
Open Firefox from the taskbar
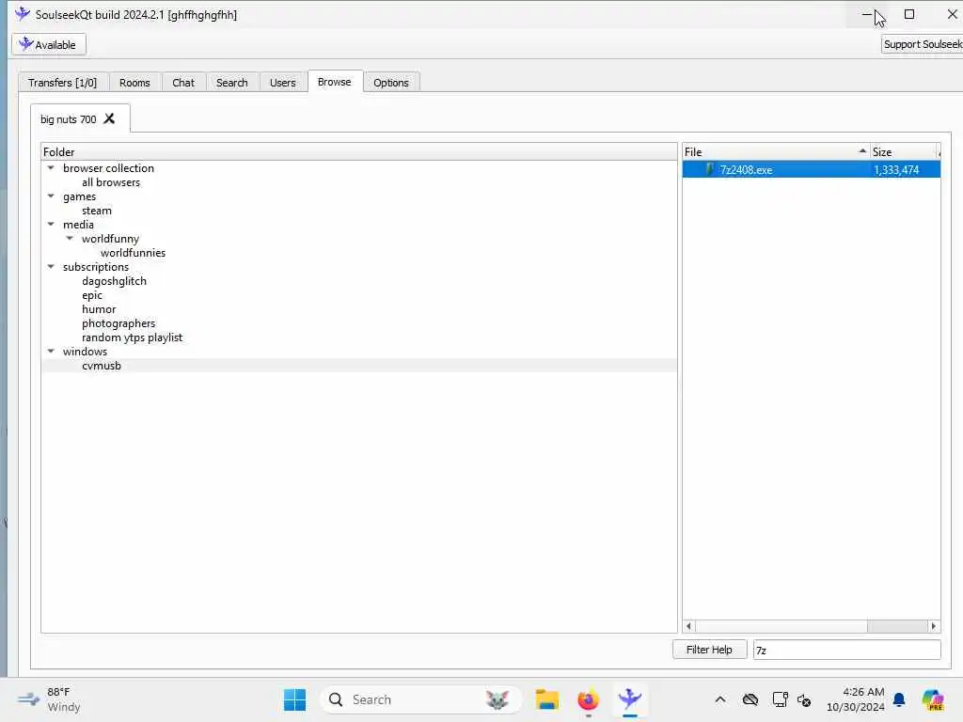point(589,699)
